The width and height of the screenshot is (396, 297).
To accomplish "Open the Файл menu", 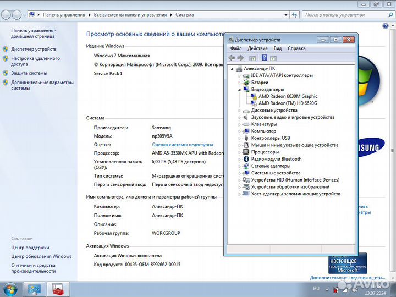I will (236, 48).
